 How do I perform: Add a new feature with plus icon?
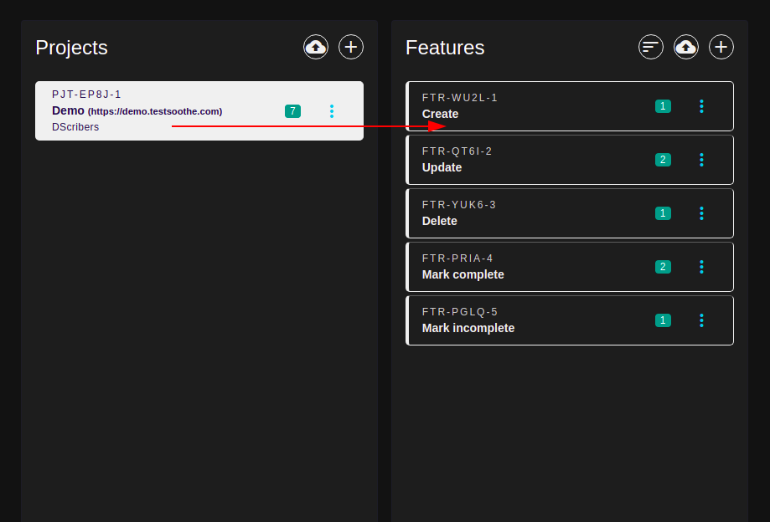[x=721, y=47]
